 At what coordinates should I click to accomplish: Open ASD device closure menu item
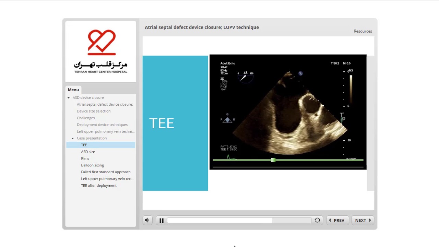[x=88, y=98]
